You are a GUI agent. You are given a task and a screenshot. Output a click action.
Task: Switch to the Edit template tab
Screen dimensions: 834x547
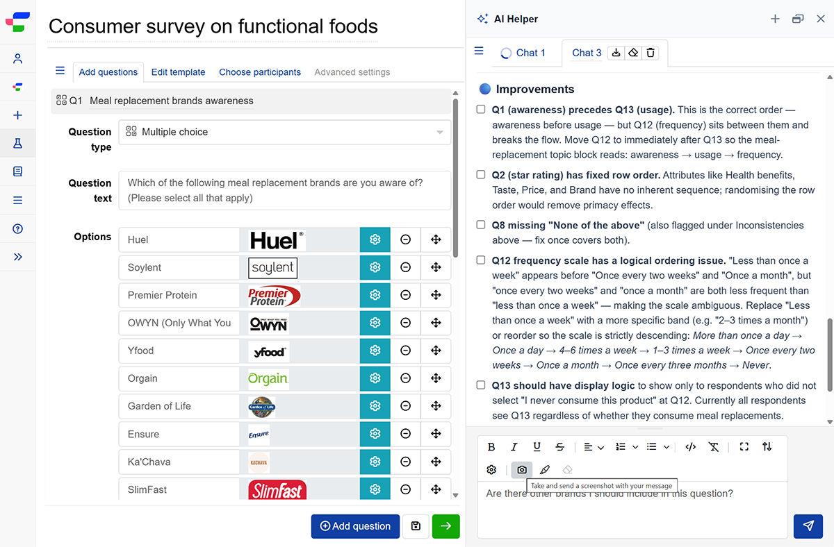pyautogui.click(x=178, y=72)
